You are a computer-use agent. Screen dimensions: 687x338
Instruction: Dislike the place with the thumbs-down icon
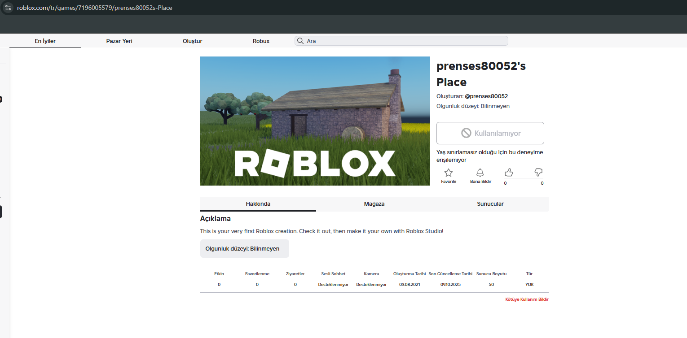539,172
